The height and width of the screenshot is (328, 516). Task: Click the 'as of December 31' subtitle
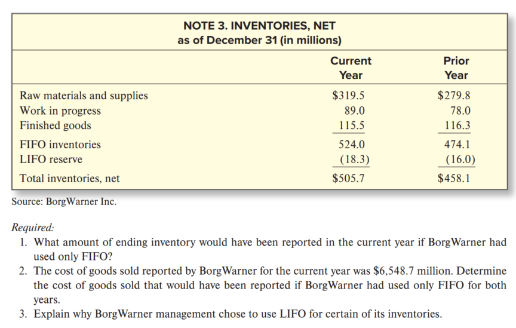pyautogui.click(x=259, y=41)
